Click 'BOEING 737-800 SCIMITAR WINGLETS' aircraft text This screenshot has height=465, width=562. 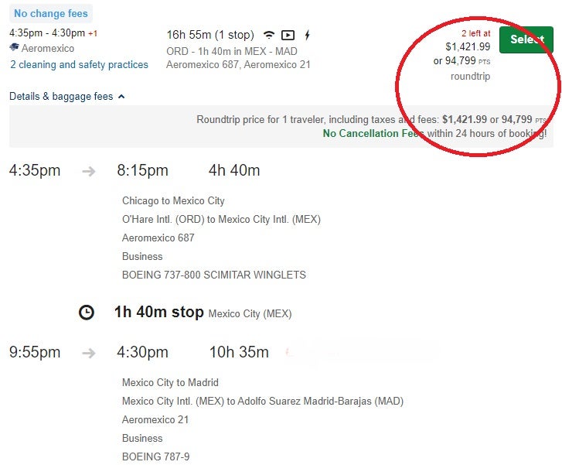(x=214, y=275)
